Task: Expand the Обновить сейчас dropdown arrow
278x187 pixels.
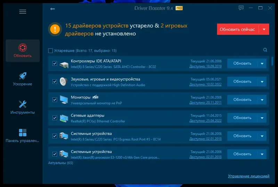Action: tap(264, 29)
